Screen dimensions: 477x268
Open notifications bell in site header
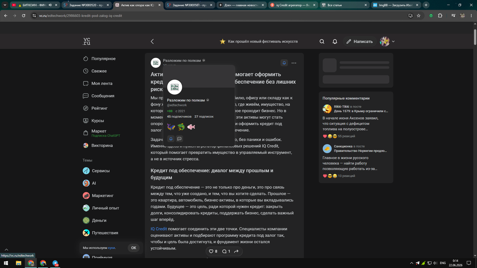click(335, 41)
